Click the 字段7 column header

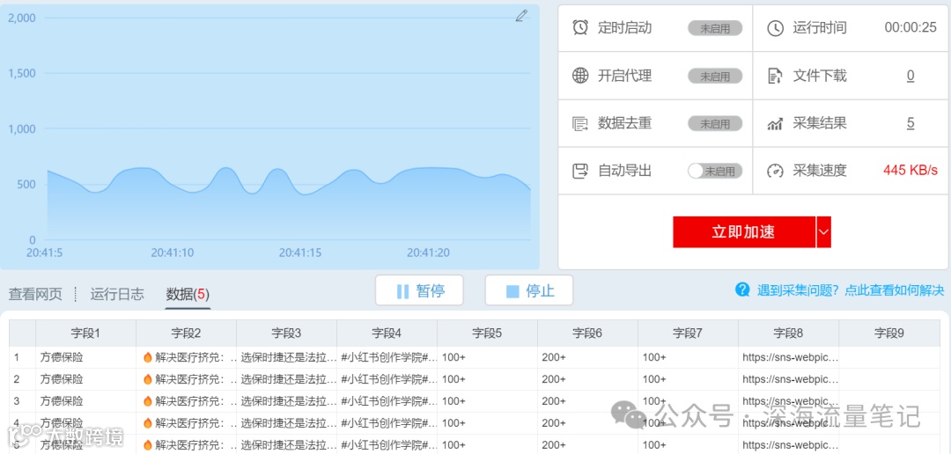688,333
